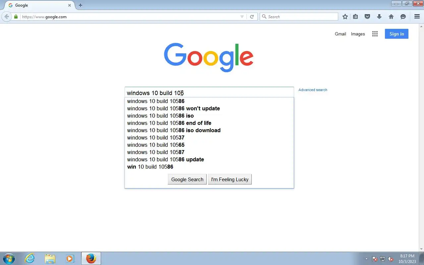Click the Google Search button
The image size is (424, 265).
pyautogui.click(x=187, y=179)
